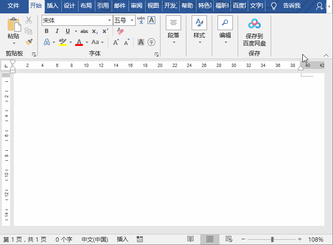Open the 文件 file menu
This screenshot has height=245, width=333.
click(x=13, y=6)
